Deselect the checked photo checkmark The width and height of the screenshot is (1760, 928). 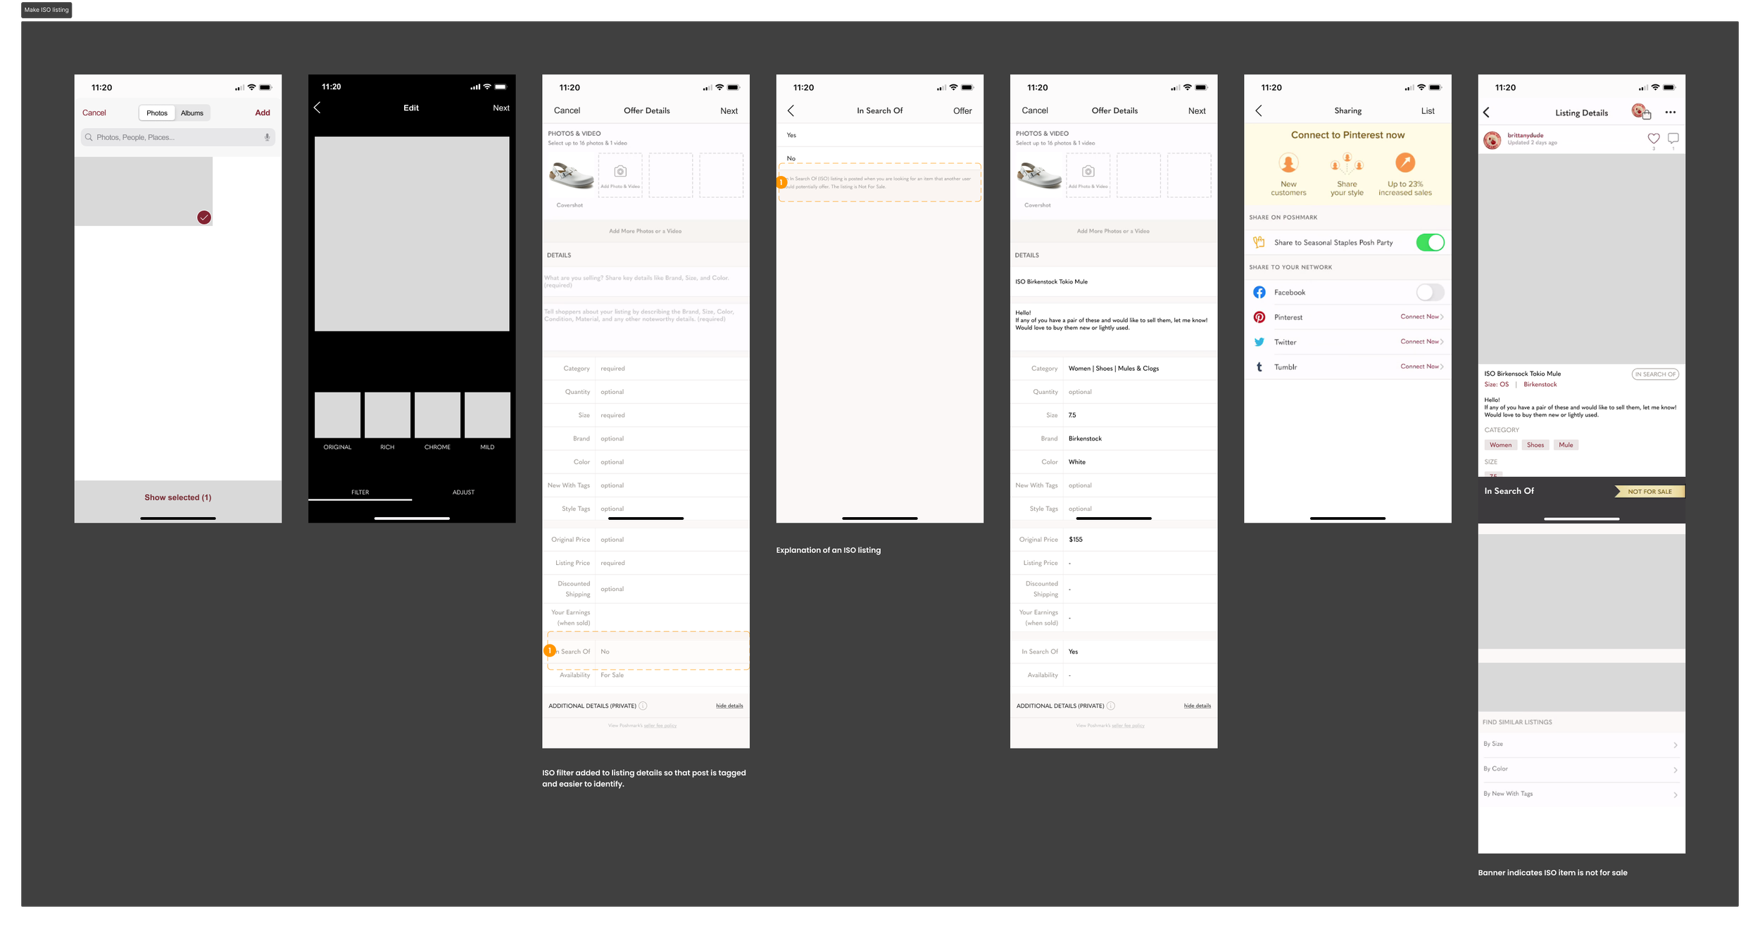[204, 217]
